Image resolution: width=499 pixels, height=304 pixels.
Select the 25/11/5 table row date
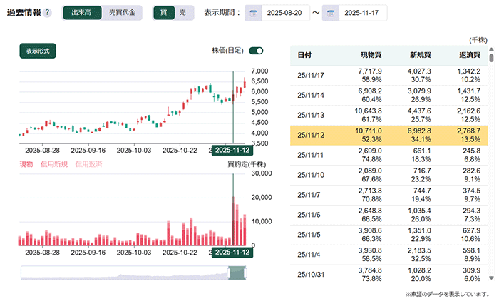tap(309, 235)
